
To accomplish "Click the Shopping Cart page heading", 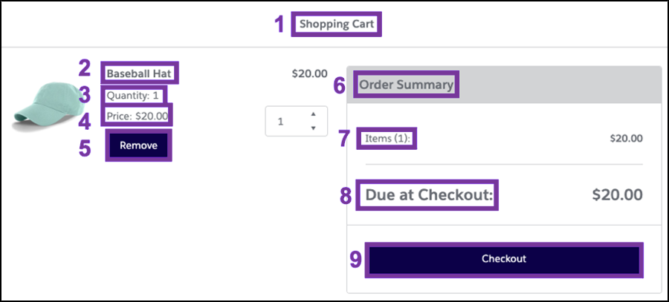I will coord(337,24).
